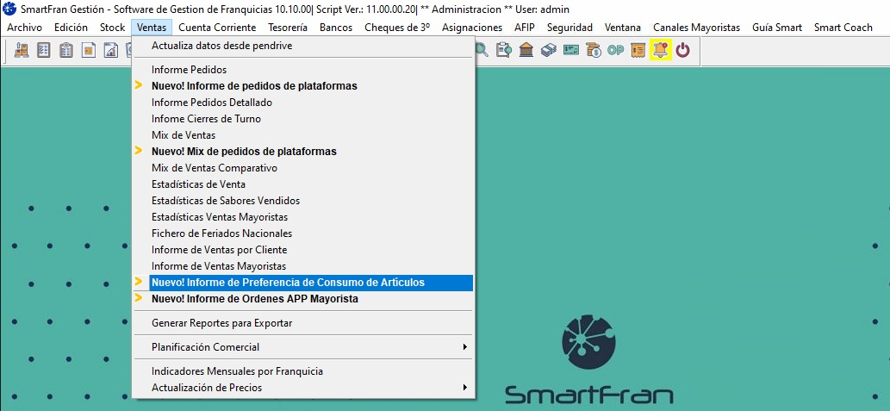Open the Smart Coach menu
890x411 pixels.
pyautogui.click(x=843, y=28)
